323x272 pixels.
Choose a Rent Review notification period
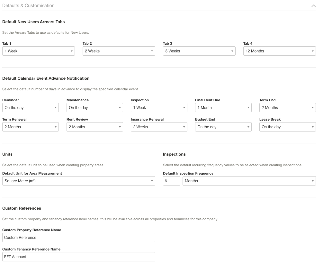click(x=94, y=127)
